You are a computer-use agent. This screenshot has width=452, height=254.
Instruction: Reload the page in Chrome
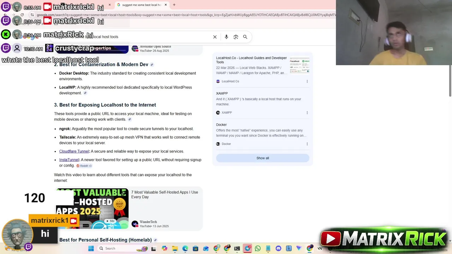click(x=22, y=15)
